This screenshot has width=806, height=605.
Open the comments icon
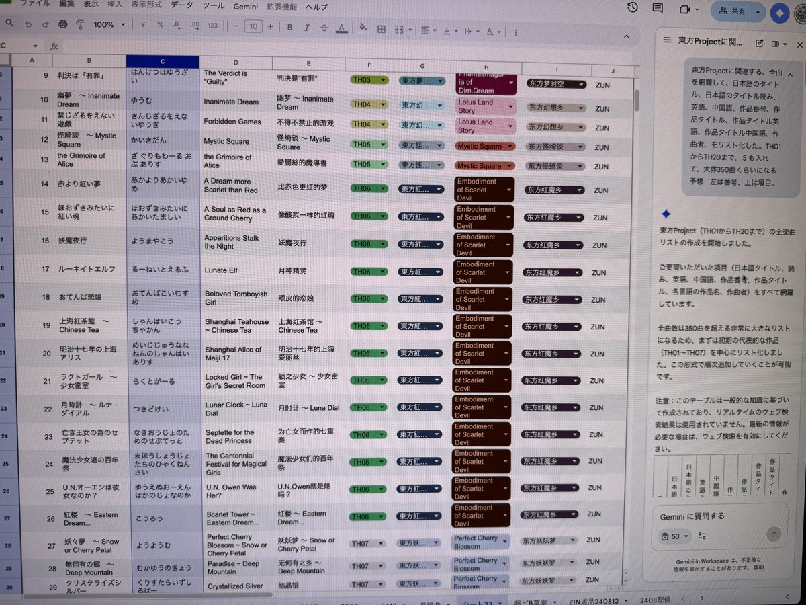(658, 9)
